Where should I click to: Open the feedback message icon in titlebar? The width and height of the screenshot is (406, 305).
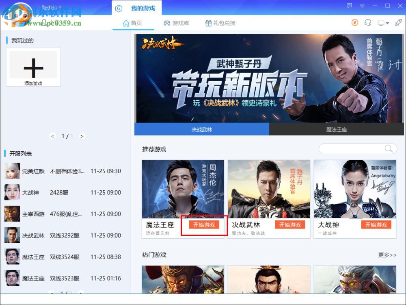[349, 5]
